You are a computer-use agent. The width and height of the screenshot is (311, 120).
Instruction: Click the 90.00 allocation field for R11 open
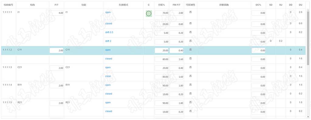click(162, 85)
